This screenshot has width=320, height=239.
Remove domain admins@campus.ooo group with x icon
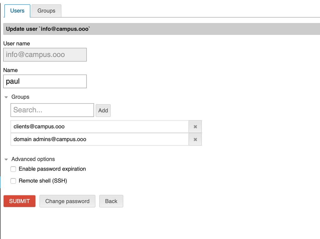click(195, 139)
